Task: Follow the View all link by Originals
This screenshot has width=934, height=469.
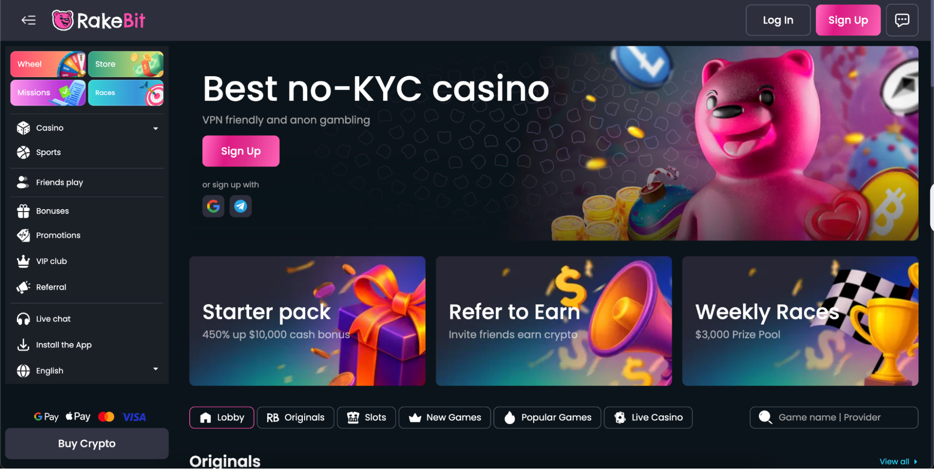Action: coord(898,461)
